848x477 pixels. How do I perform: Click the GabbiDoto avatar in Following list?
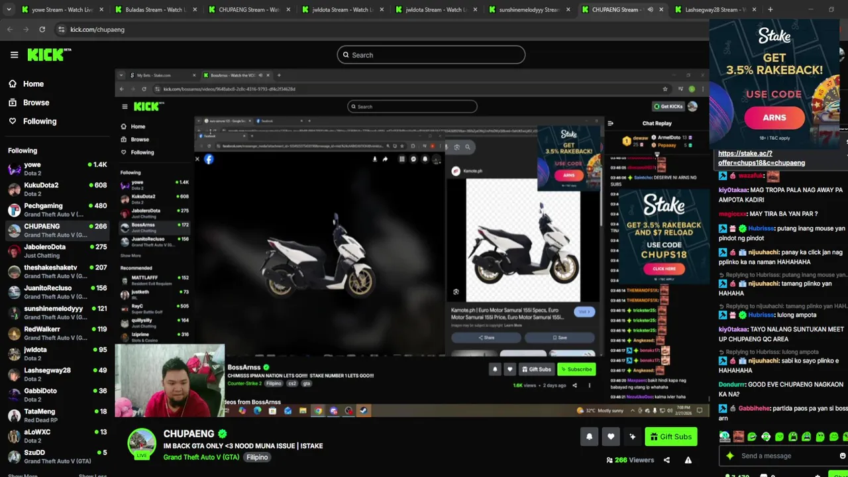(x=14, y=395)
